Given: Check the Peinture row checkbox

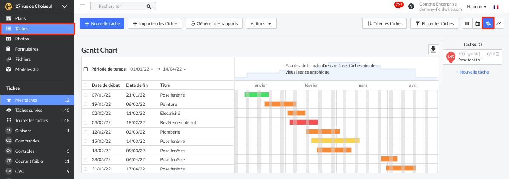Looking at the screenshot, I should tap(86, 105).
